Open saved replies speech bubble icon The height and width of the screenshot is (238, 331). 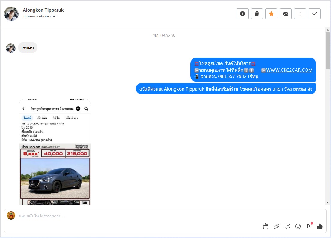287,226
